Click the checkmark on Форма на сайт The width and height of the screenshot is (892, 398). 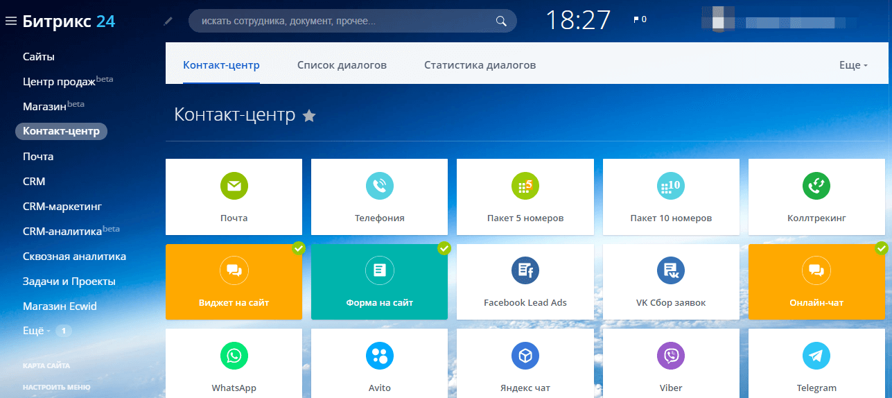coord(444,248)
